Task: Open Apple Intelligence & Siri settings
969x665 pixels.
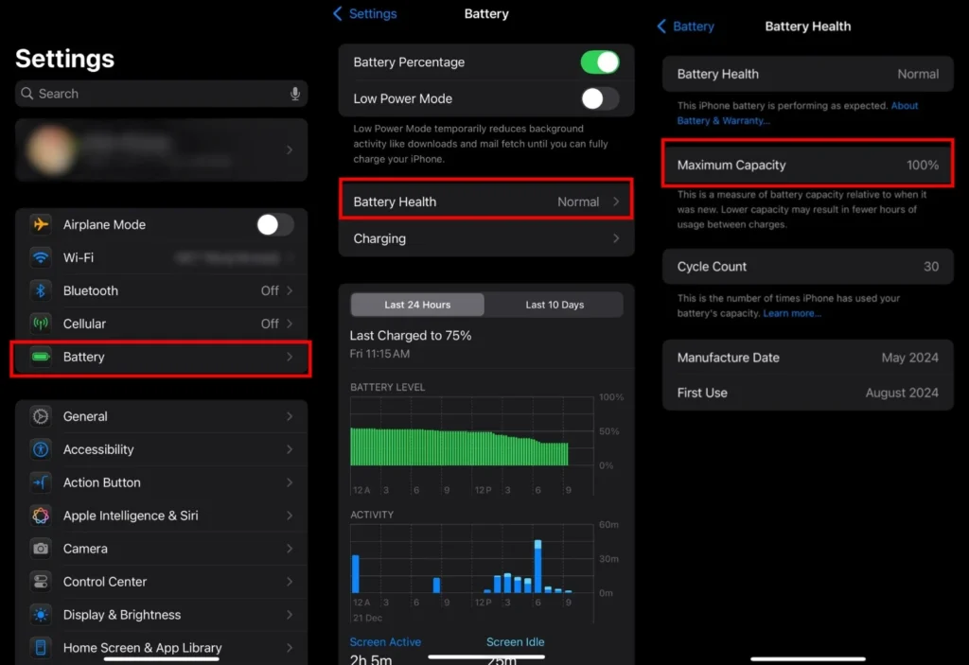Action: click(x=161, y=516)
